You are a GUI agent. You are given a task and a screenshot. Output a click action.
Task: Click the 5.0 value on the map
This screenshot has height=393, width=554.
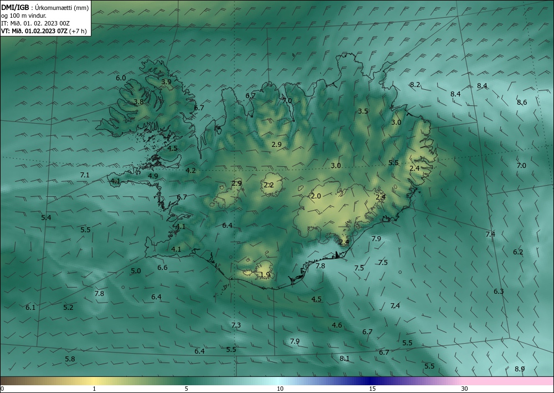click(x=136, y=270)
